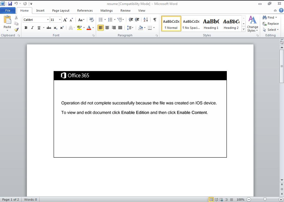Switch to the Review tab
The image size is (284, 202).
click(125, 10)
